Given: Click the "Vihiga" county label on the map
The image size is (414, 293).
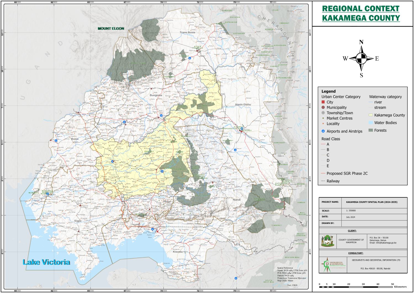Looking at the screenshot, I should (x=167, y=201).
